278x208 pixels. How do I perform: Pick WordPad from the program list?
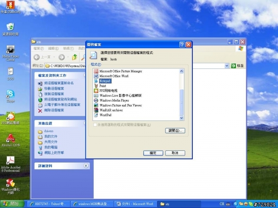[x=103, y=115]
